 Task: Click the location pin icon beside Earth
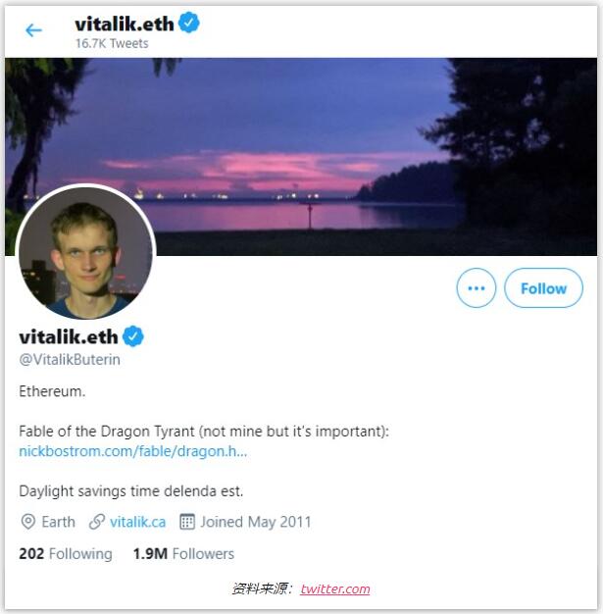tap(28, 522)
